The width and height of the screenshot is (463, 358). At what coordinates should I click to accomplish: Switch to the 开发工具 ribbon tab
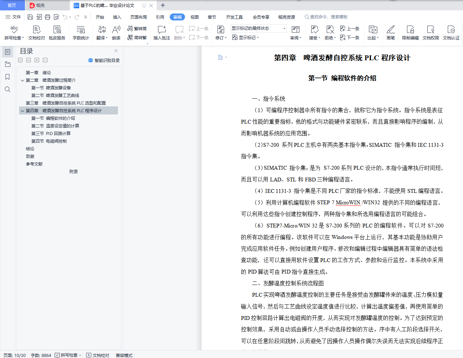234,17
